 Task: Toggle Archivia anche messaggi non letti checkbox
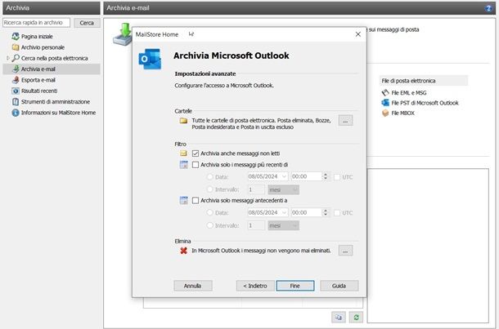tap(196, 153)
